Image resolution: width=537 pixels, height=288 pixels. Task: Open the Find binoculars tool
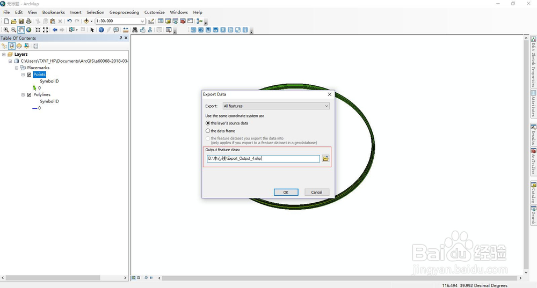click(x=135, y=30)
